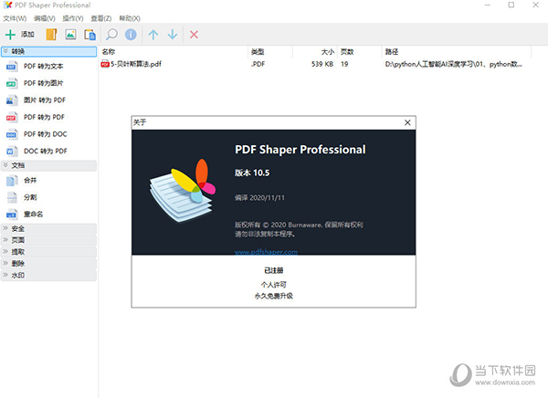The image size is (548, 398).
Task: Click the butterfly logo in dialog
Action: point(183,191)
